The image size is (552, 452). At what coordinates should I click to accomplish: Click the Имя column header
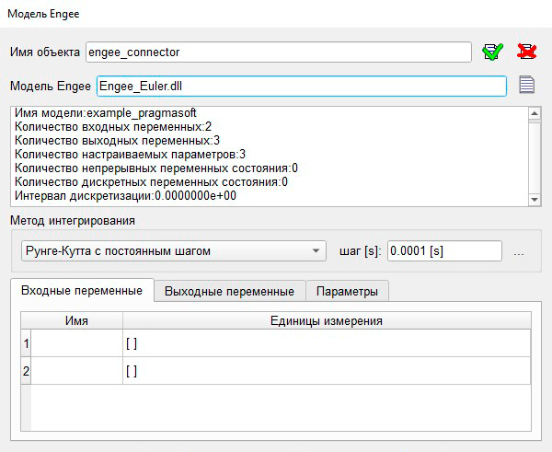(x=76, y=320)
